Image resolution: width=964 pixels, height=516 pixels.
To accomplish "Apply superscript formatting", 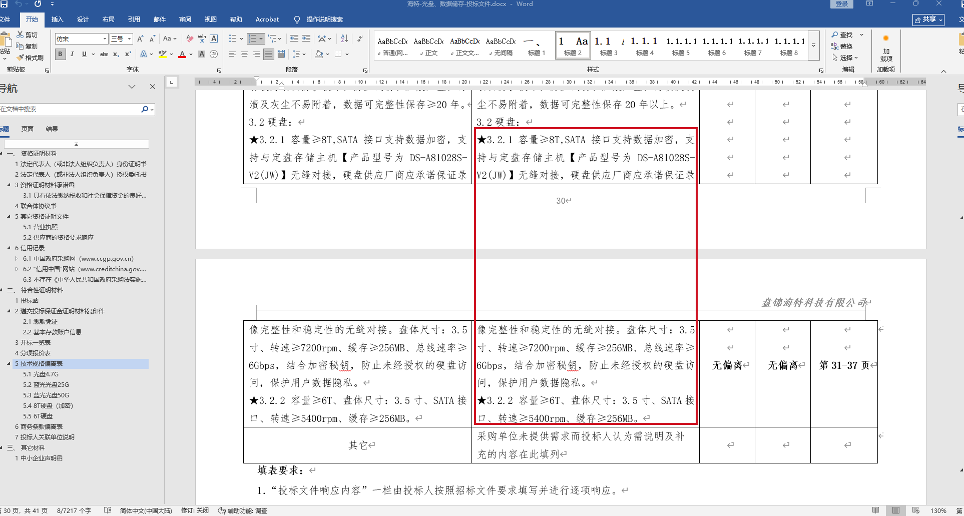I will coord(128,54).
